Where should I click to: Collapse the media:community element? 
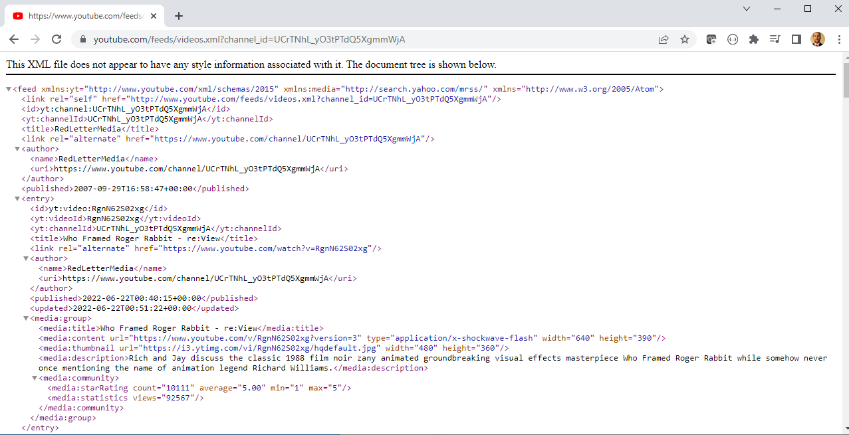coord(35,378)
